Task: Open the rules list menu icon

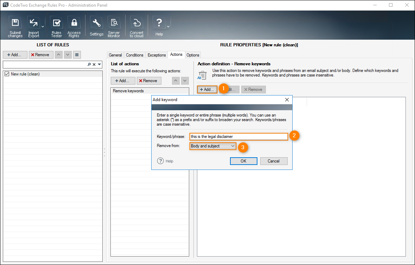Action: (x=77, y=55)
